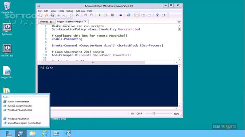Image resolution: width=245 pixels, height=137 pixels.
Task: Adjust the zoom slider handle
Action: (x=154, y=114)
